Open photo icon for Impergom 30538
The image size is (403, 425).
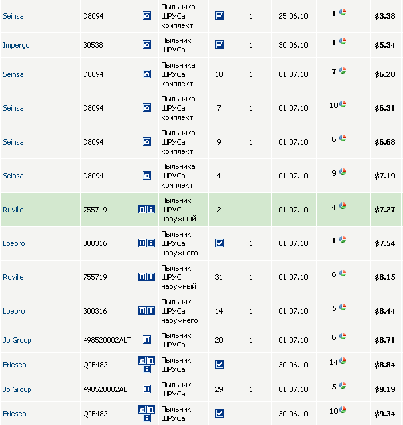pos(146,45)
